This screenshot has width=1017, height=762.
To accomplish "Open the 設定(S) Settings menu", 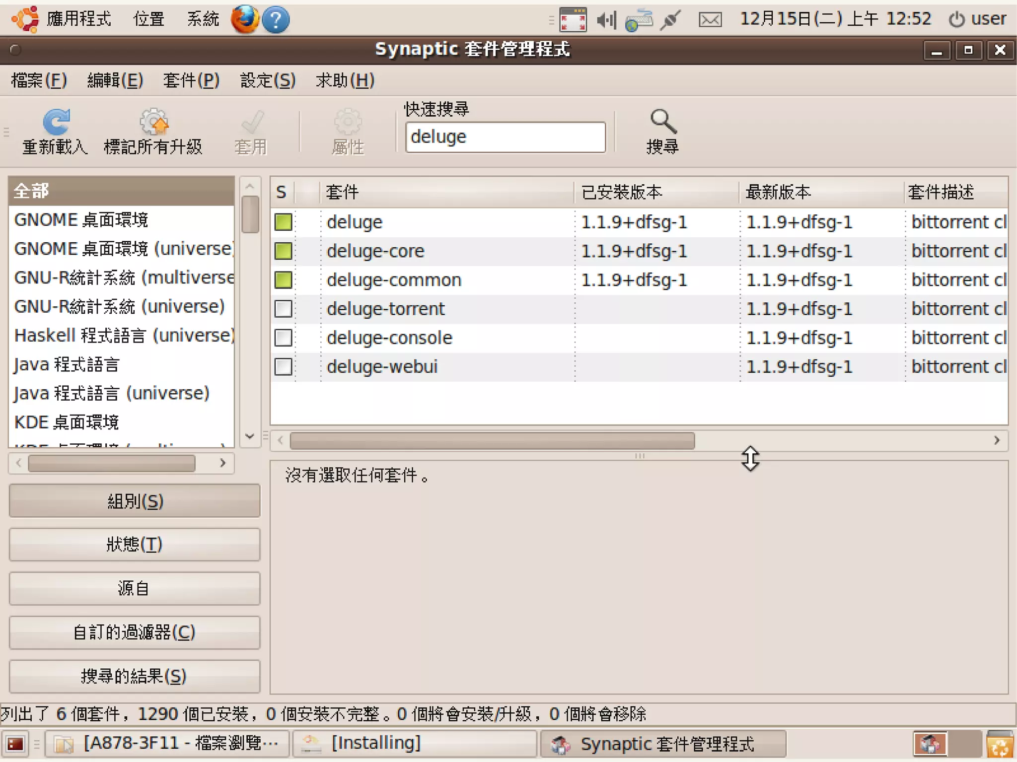I will 268,80.
